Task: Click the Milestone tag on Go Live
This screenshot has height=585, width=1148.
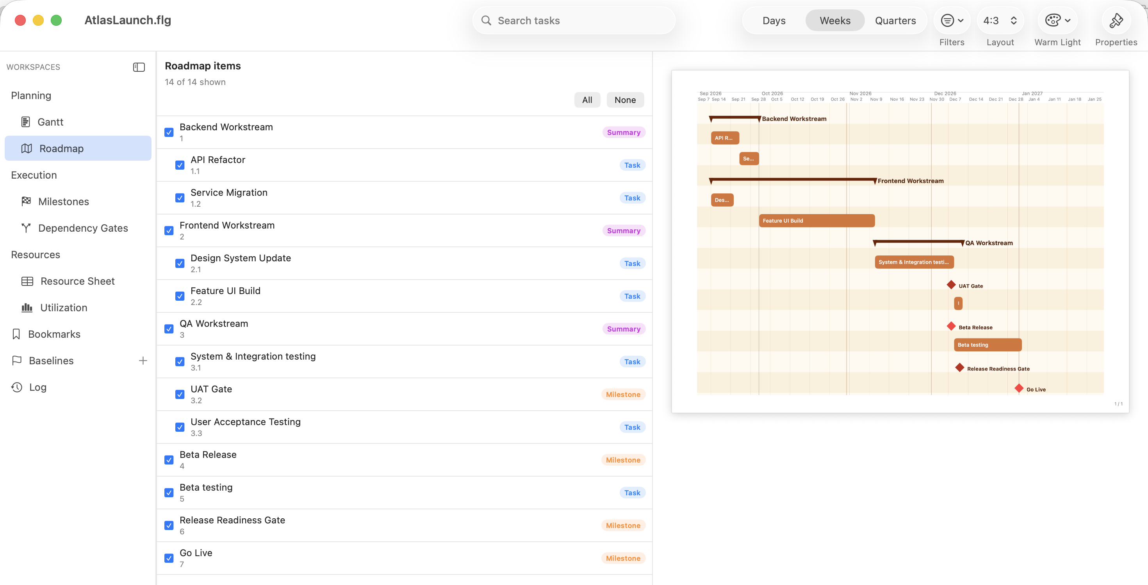Action: point(623,558)
